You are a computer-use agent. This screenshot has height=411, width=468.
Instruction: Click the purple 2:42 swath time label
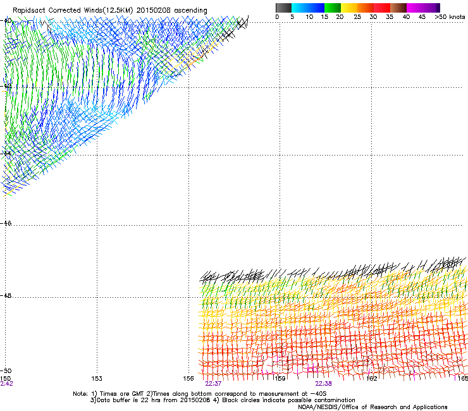pos(6,384)
